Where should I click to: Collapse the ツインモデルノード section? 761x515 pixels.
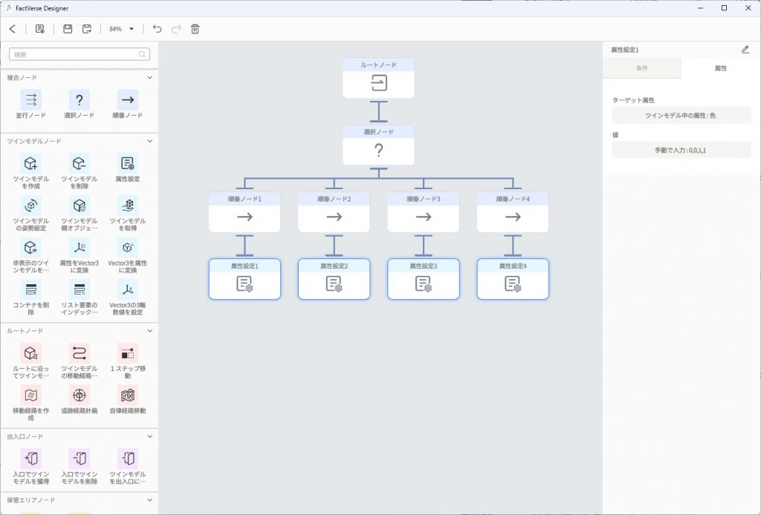(149, 140)
